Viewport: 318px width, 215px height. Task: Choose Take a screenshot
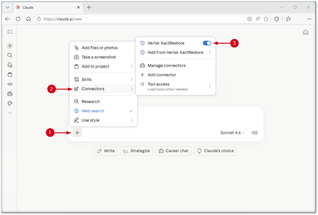(x=103, y=57)
